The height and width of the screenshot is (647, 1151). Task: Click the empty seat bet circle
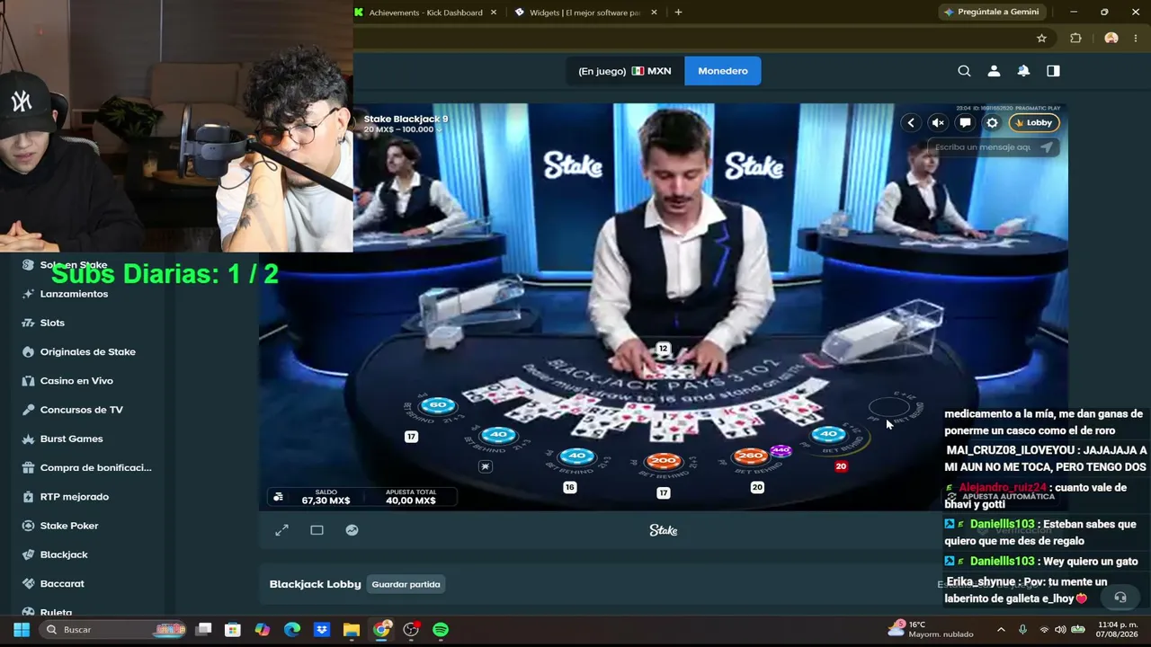click(889, 408)
